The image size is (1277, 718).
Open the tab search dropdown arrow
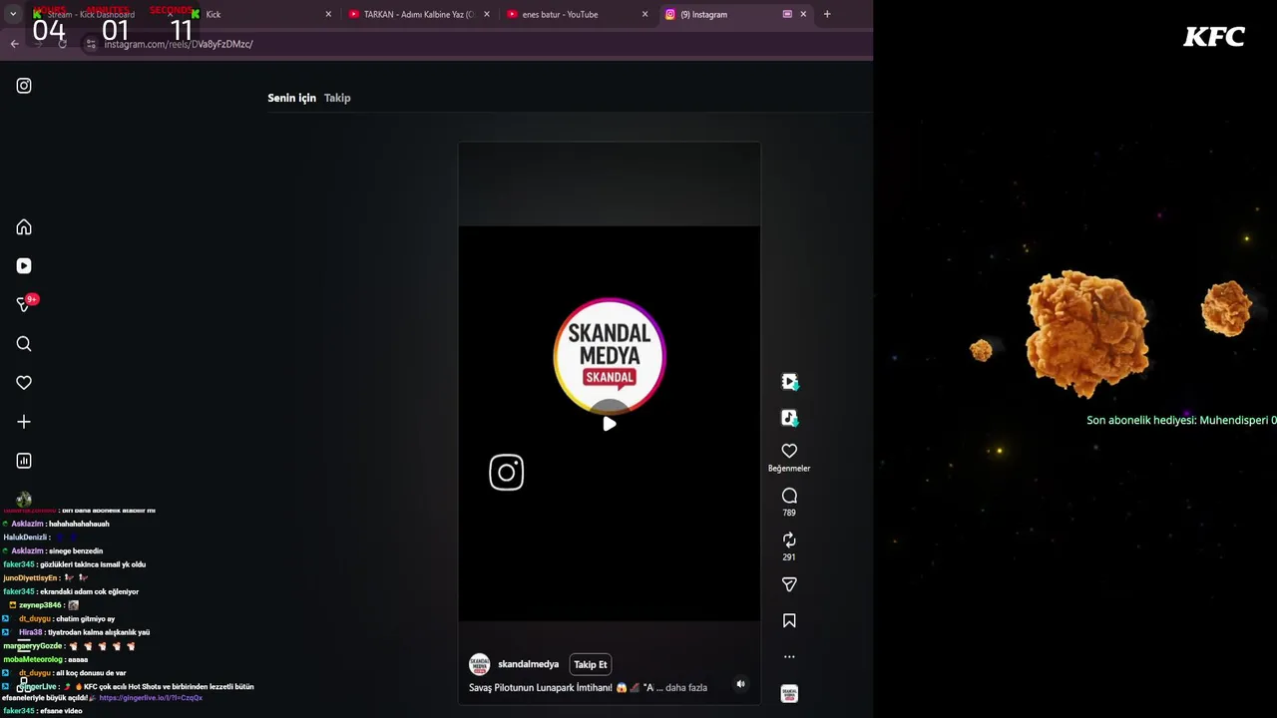13,14
